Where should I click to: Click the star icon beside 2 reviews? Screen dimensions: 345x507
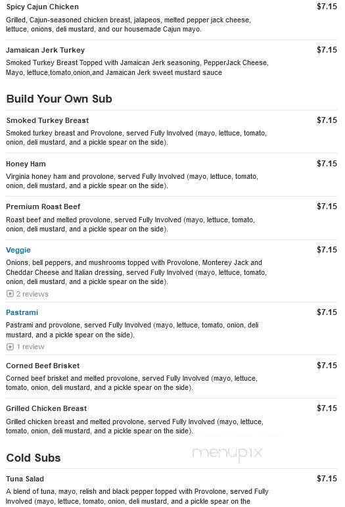(10, 294)
